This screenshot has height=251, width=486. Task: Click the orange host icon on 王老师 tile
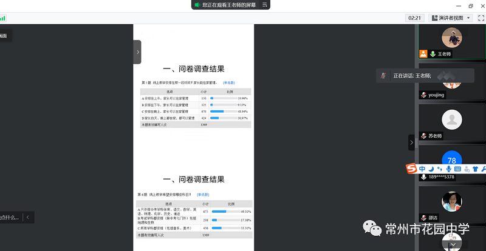point(423,54)
